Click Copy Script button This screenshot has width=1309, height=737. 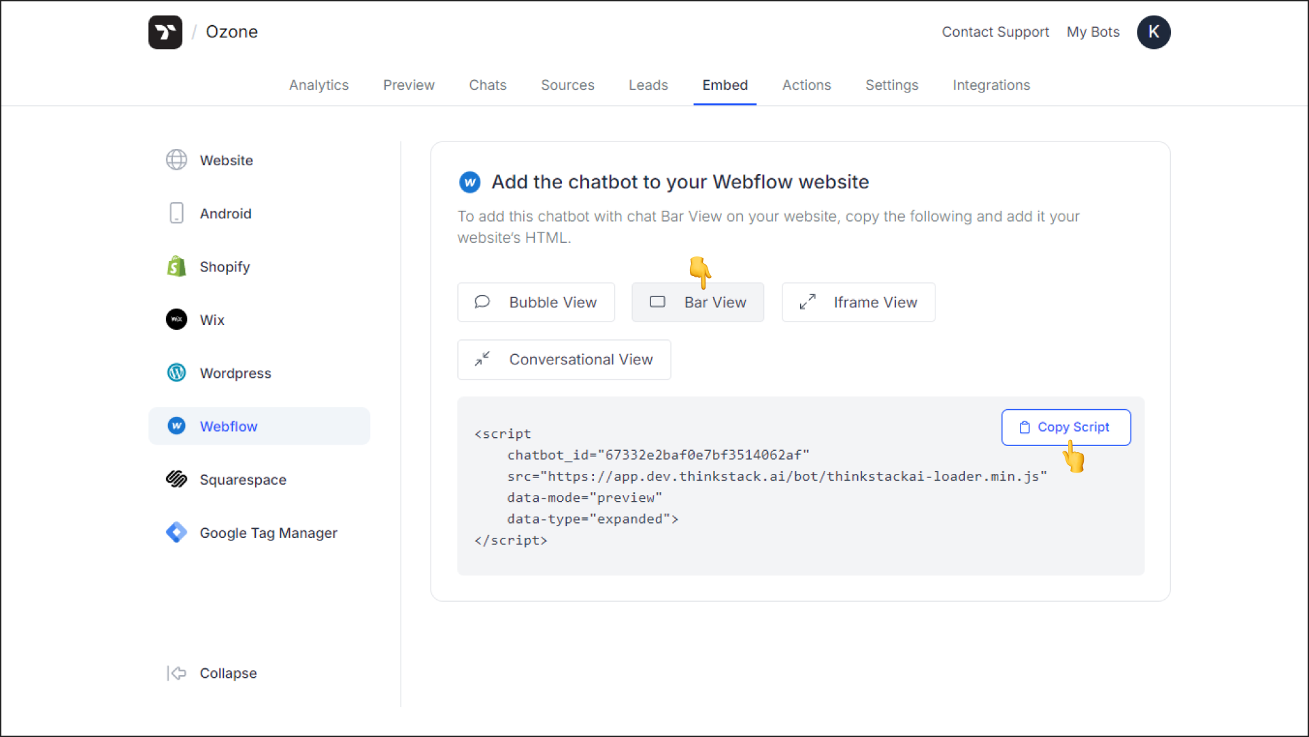[1065, 427]
